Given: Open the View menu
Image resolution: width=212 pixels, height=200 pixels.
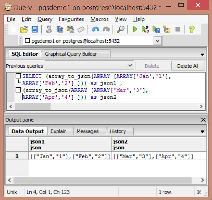Looking at the screenshot, I should (x=121, y=19).
